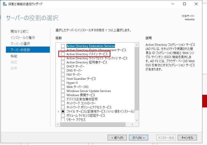Expand ファイル サービスと記憶域サービス tree node

[x=59, y=111]
